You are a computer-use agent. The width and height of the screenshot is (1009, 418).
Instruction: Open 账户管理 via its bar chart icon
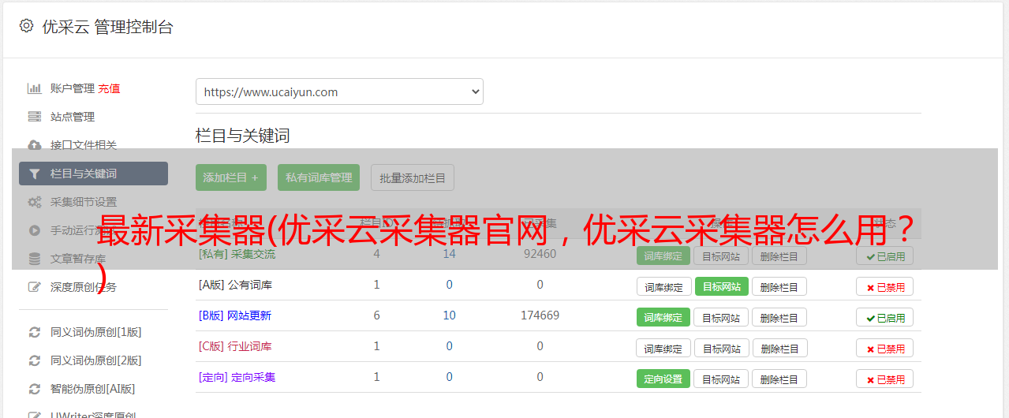click(34, 88)
